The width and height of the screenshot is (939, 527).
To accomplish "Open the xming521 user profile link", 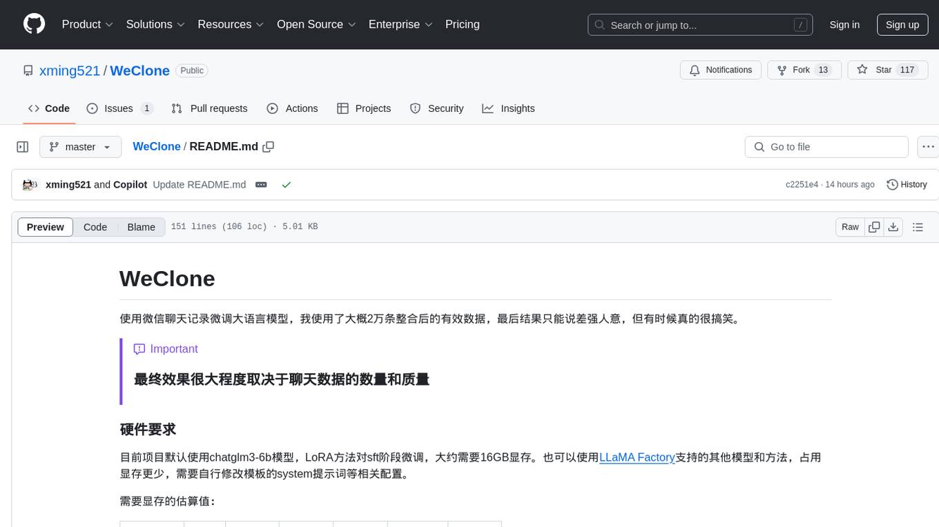I will (70, 70).
